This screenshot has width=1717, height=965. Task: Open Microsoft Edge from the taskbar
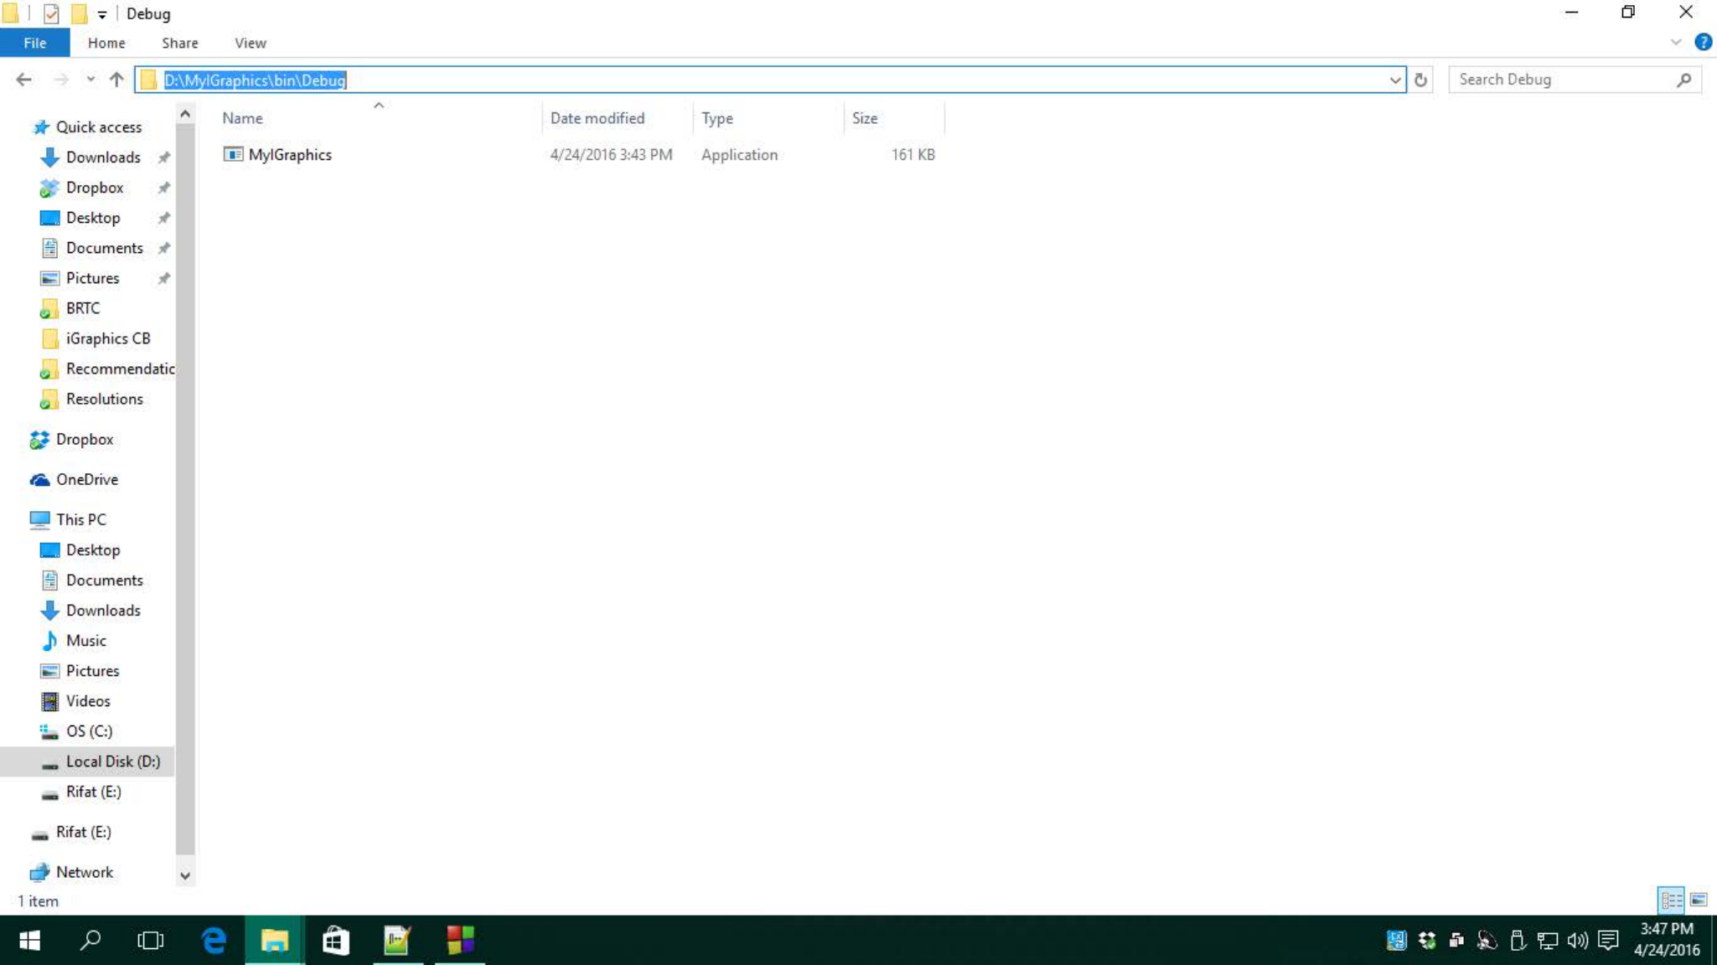[214, 940]
